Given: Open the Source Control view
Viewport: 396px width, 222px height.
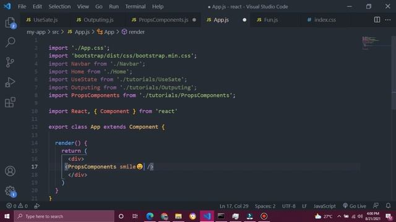Looking at the screenshot, I should tap(10, 62).
